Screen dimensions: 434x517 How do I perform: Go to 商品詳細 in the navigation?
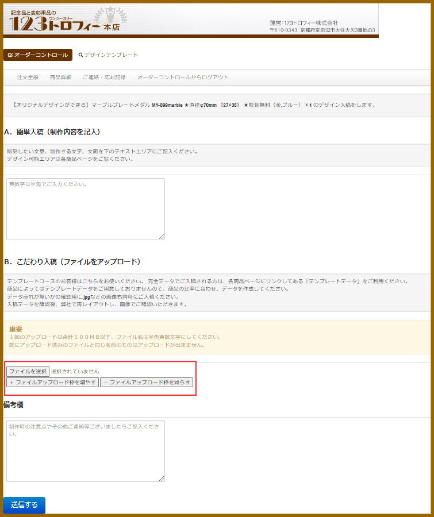point(60,78)
